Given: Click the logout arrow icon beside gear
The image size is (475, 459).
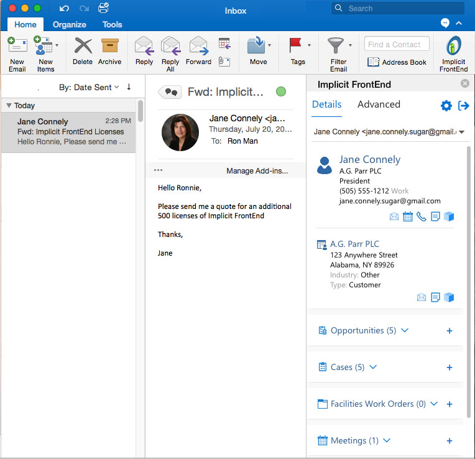Looking at the screenshot, I should coord(463,106).
